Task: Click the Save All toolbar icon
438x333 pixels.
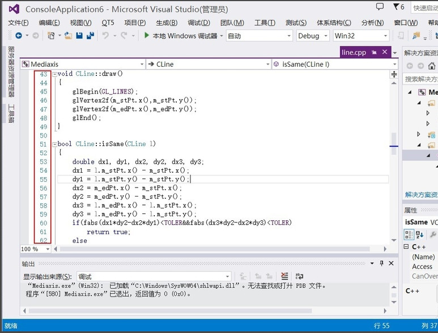Action: [90, 36]
